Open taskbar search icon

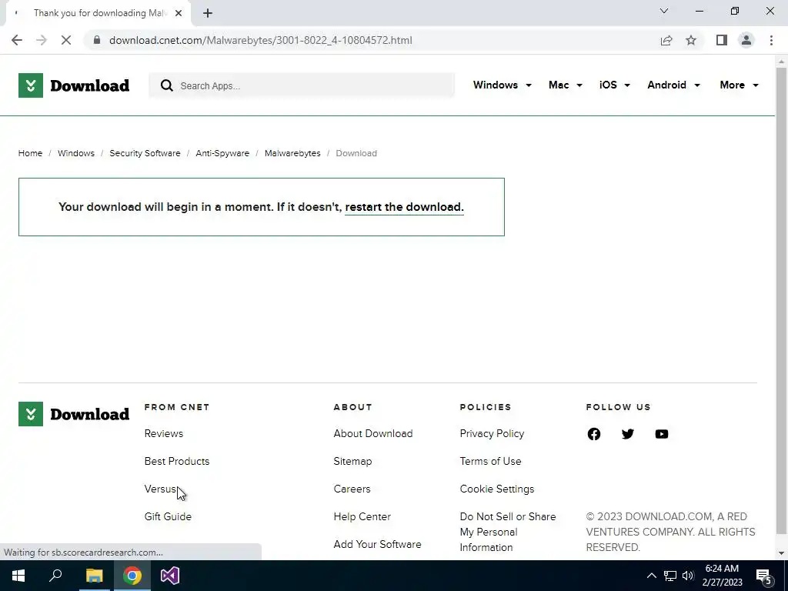click(55, 576)
